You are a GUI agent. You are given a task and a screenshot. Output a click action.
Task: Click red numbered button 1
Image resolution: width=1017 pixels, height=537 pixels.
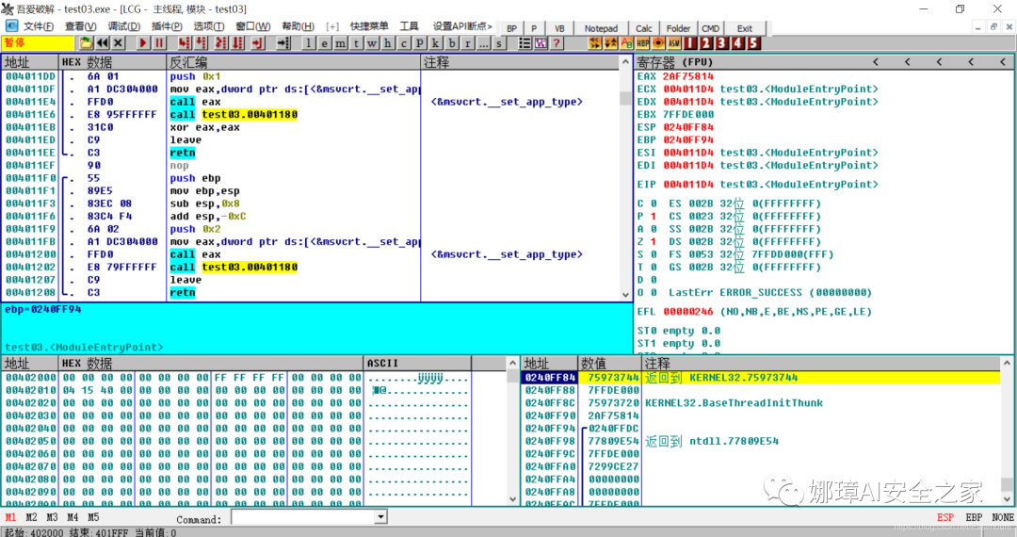[x=690, y=42]
